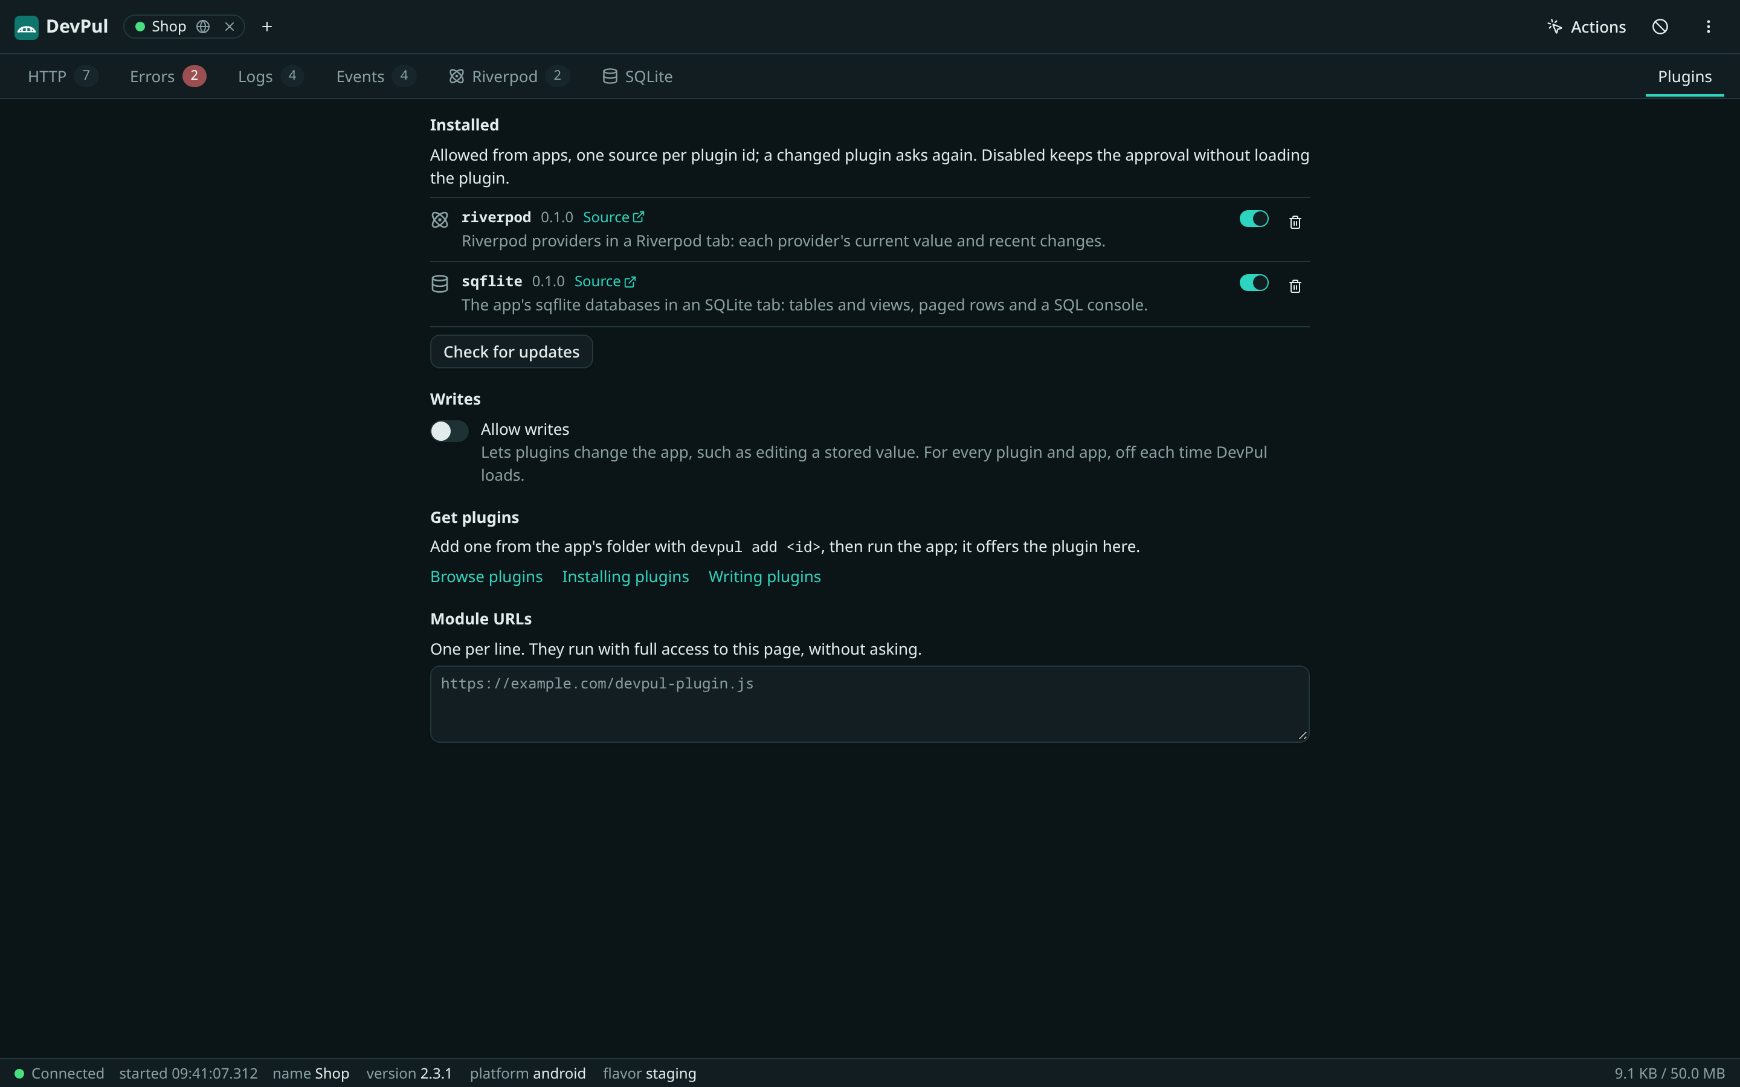
Task: Delete the sqflite plugin with trash icon
Action: point(1295,286)
